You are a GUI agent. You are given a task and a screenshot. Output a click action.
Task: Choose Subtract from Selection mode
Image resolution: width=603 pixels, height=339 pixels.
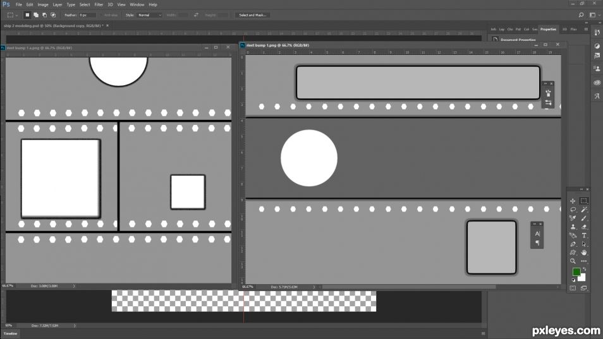click(x=45, y=15)
